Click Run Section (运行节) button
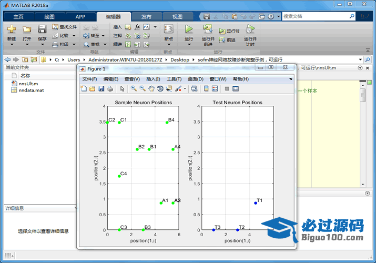376x263 pixels. (x=229, y=31)
